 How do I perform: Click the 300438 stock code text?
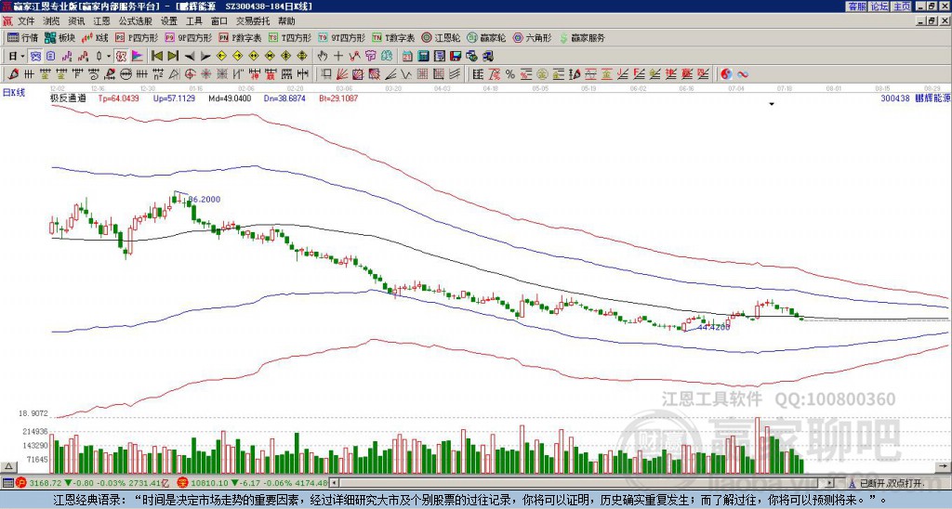click(895, 98)
